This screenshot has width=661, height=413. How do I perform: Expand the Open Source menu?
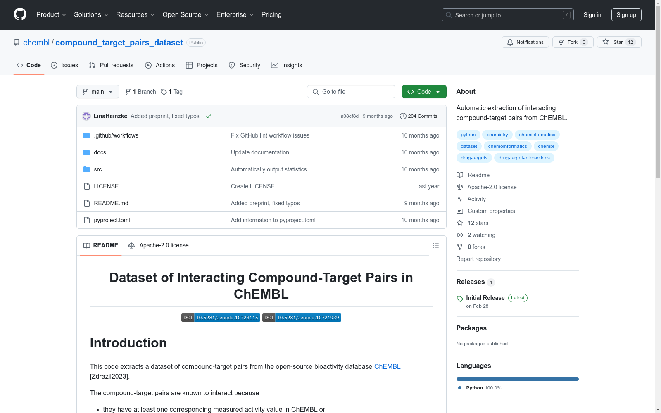[186, 15]
